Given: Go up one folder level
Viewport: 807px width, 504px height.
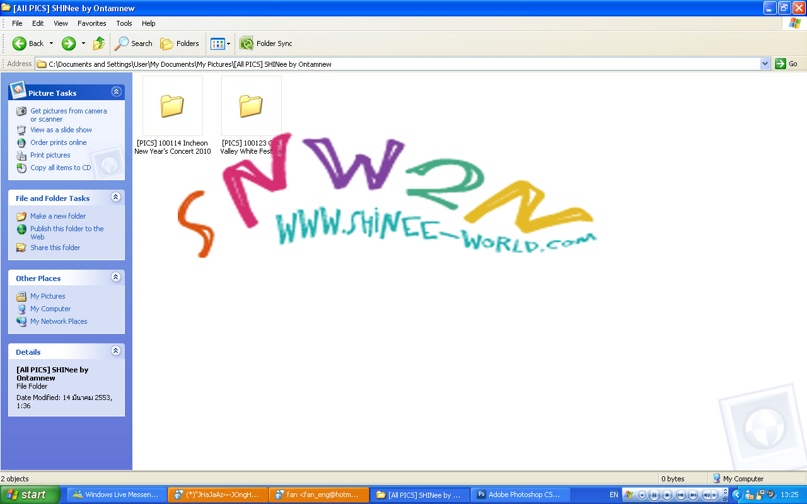Looking at the screenshot, I should [98, 43].
